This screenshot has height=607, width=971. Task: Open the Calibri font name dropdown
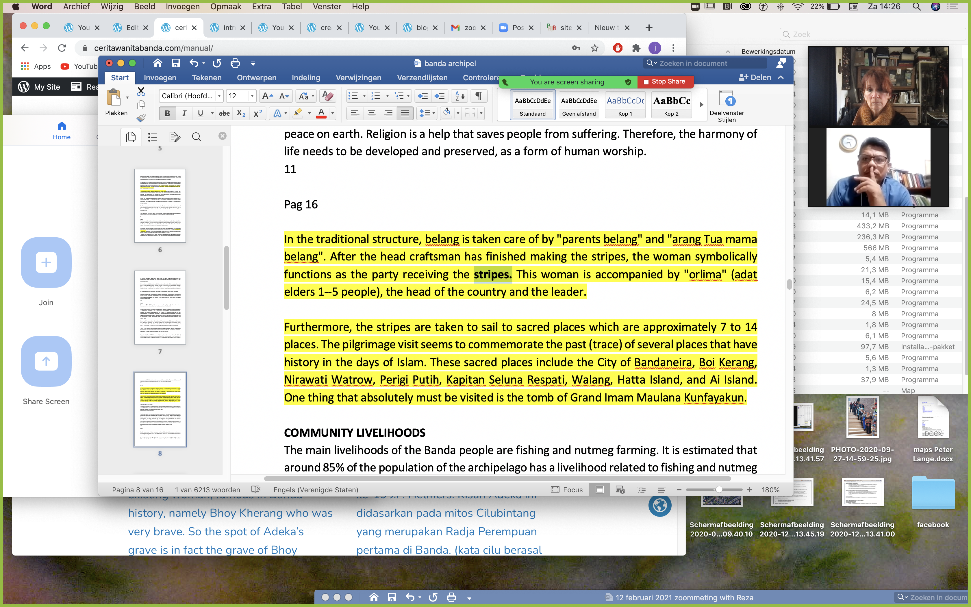219,96
